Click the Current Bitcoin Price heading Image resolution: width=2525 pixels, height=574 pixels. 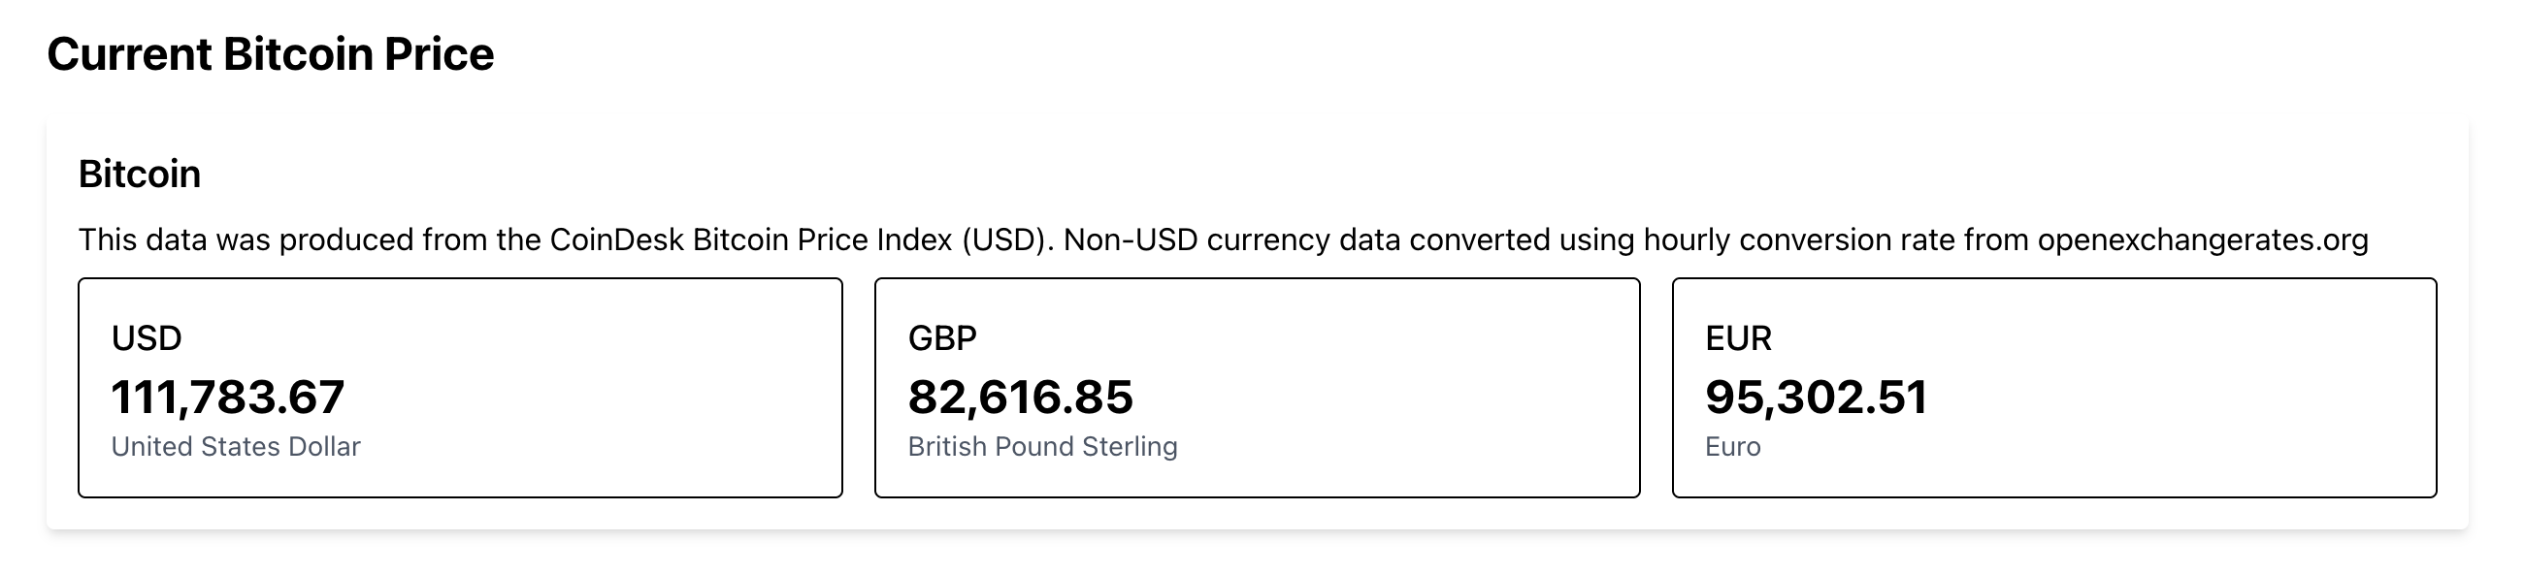271,54
